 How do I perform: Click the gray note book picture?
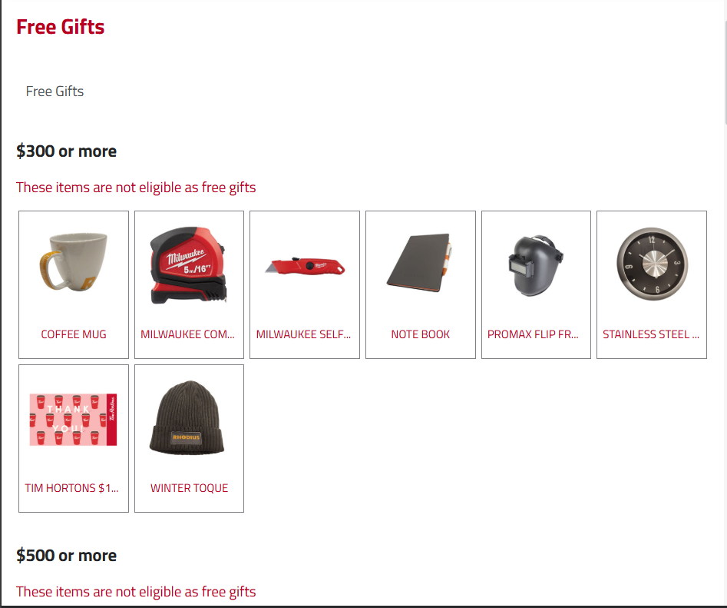tap(420, 263)
